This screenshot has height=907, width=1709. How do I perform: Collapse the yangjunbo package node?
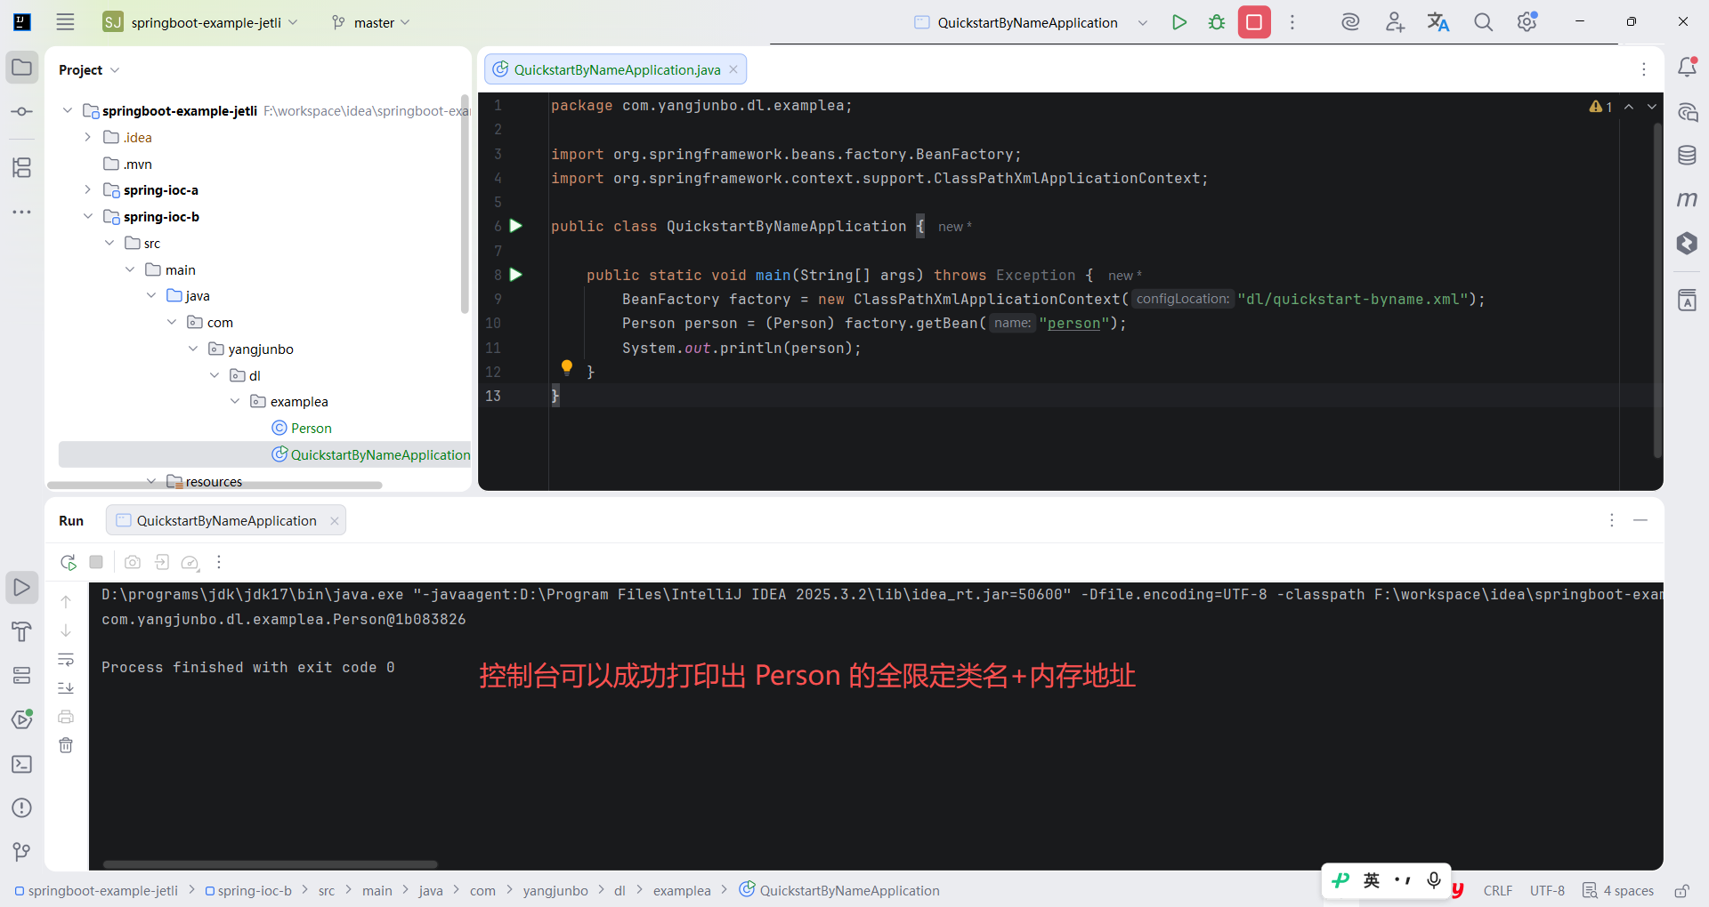pos(193,349)
